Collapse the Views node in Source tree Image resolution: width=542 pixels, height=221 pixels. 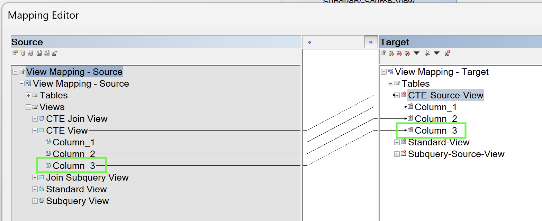28,107
